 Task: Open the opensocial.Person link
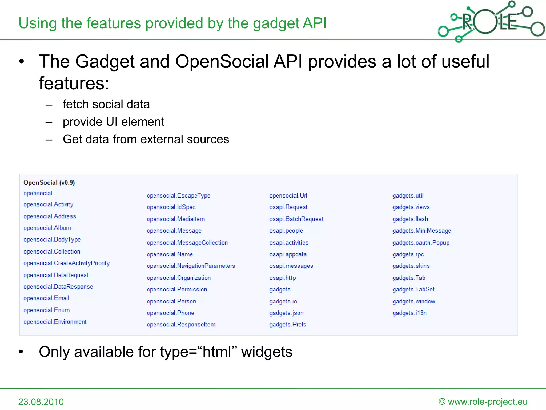pyautogui.click(x=171, y=301)
